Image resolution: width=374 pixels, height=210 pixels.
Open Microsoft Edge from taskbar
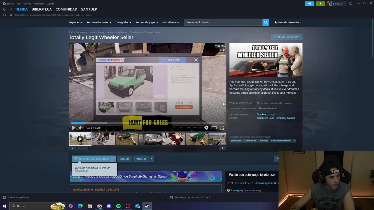[x=80, y=206]
